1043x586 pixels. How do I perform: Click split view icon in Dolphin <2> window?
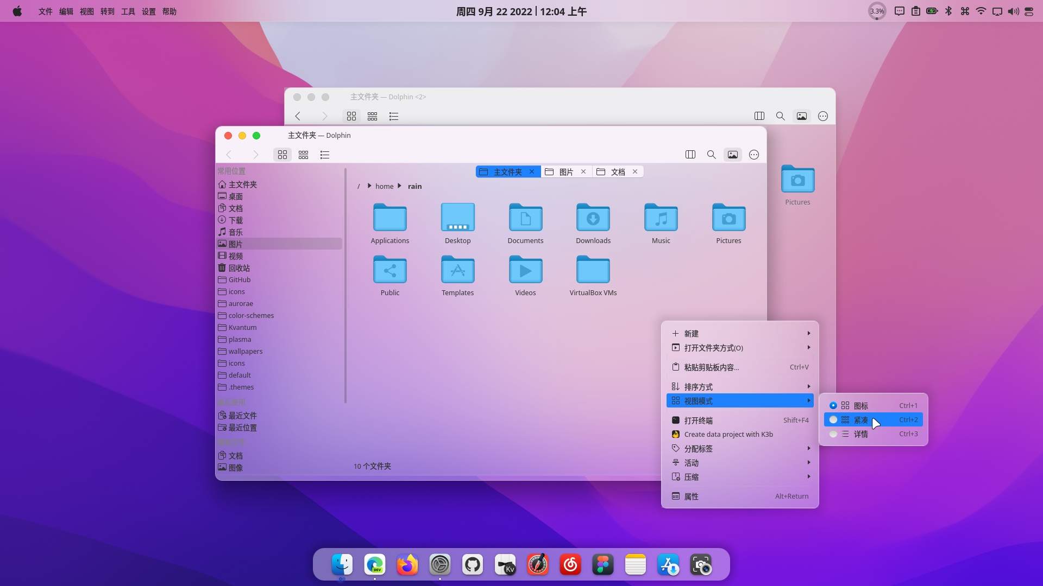pyautogui.click(x=759, y=116)
